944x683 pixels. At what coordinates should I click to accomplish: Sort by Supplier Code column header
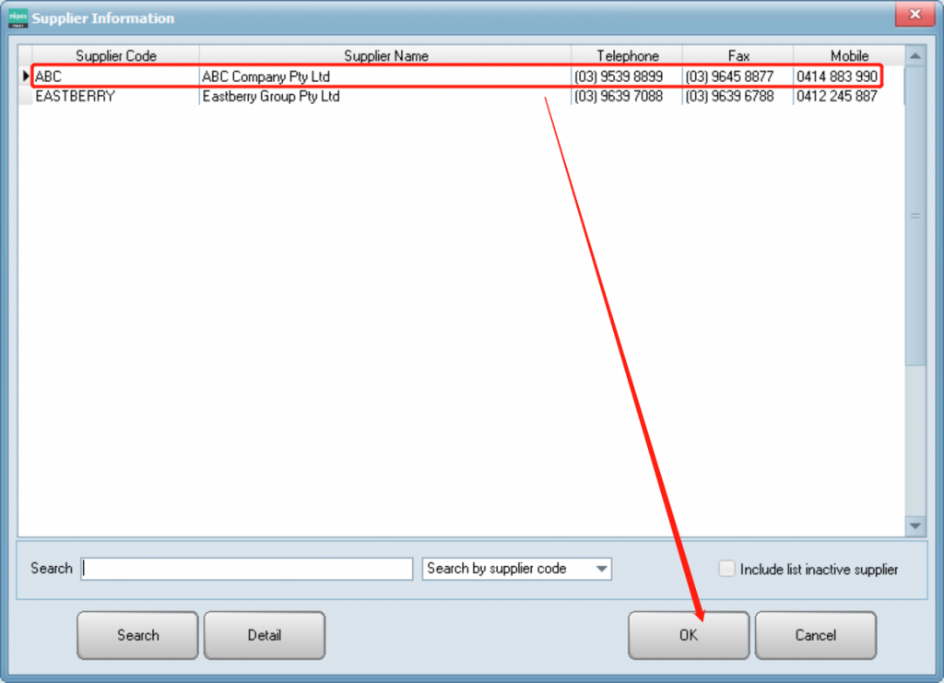click(x=115, y=56)
